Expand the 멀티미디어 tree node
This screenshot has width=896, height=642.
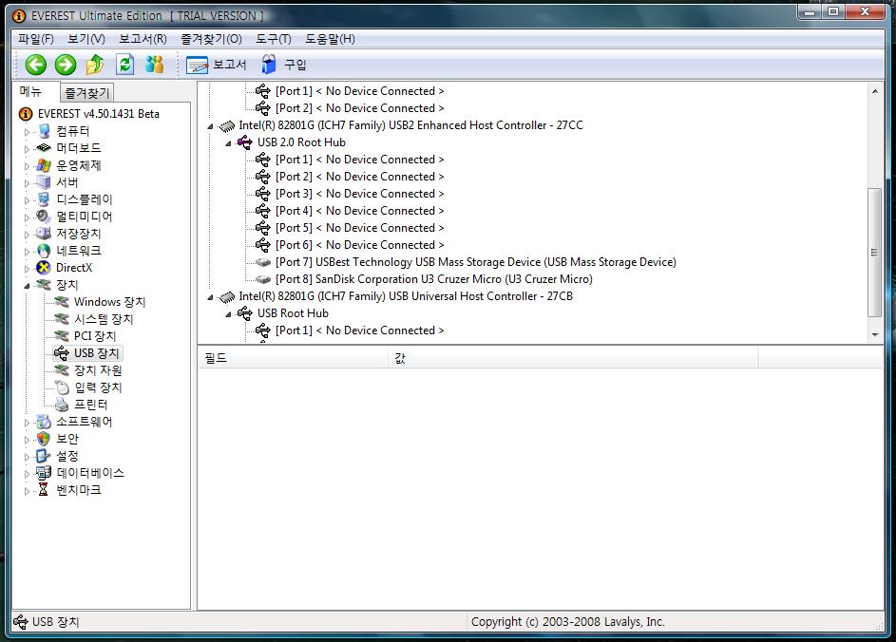coord(27,217)
